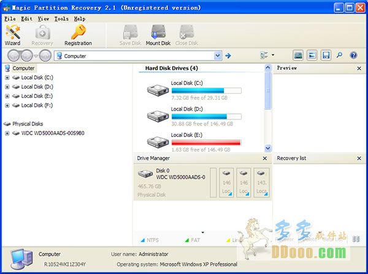Click the 465.76 GB size text
The height and width of the screenshot is (274, 368).
[x=149, y=187]
